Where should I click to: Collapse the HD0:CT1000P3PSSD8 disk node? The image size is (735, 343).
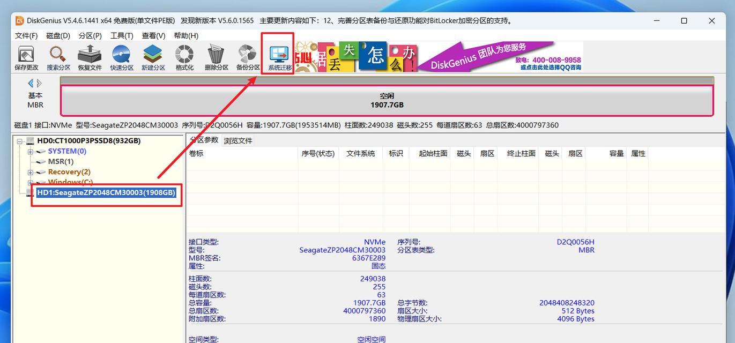(20, 141)
